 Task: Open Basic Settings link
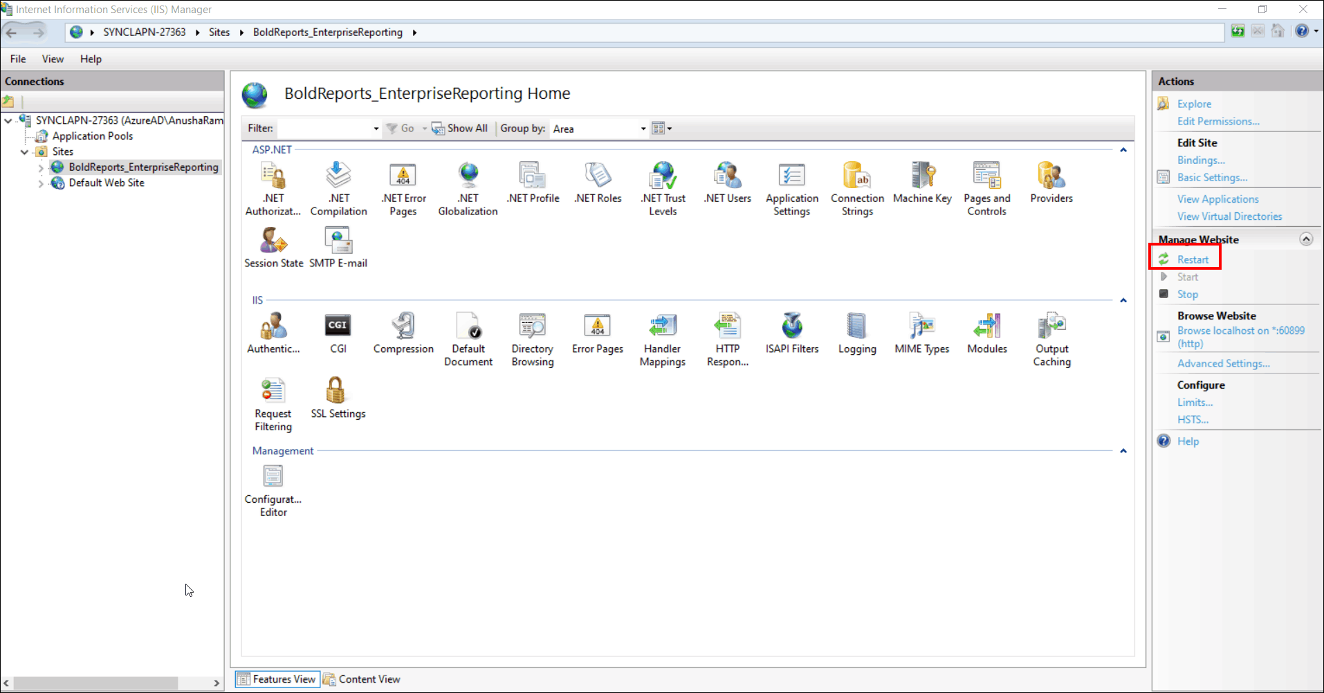[x=1213, y=177]
